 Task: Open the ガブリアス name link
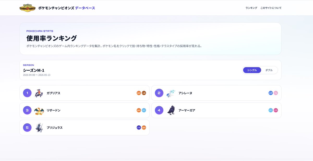click(x=53, y=93)
